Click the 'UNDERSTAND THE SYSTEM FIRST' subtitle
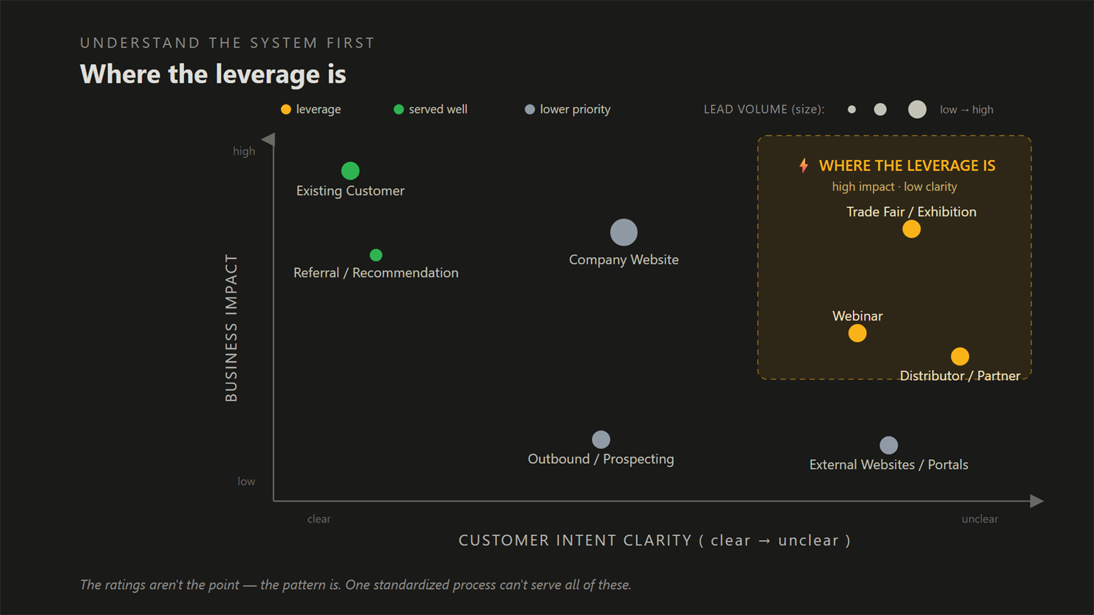Screen dimensions: 1094x615 [x=227, y=43]
